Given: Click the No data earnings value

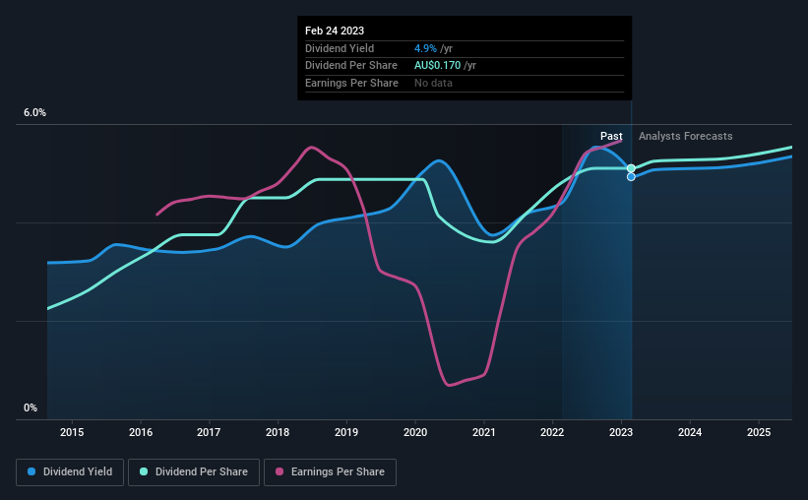Looking at the screenshot, I should (x=433, y=83).
